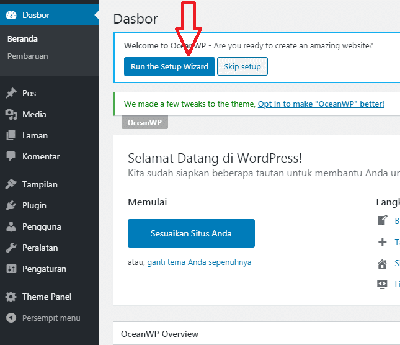The image size is (400, 345).
Task: Click the Pengaturan sliders icon
Action: [x=11, y=269]
